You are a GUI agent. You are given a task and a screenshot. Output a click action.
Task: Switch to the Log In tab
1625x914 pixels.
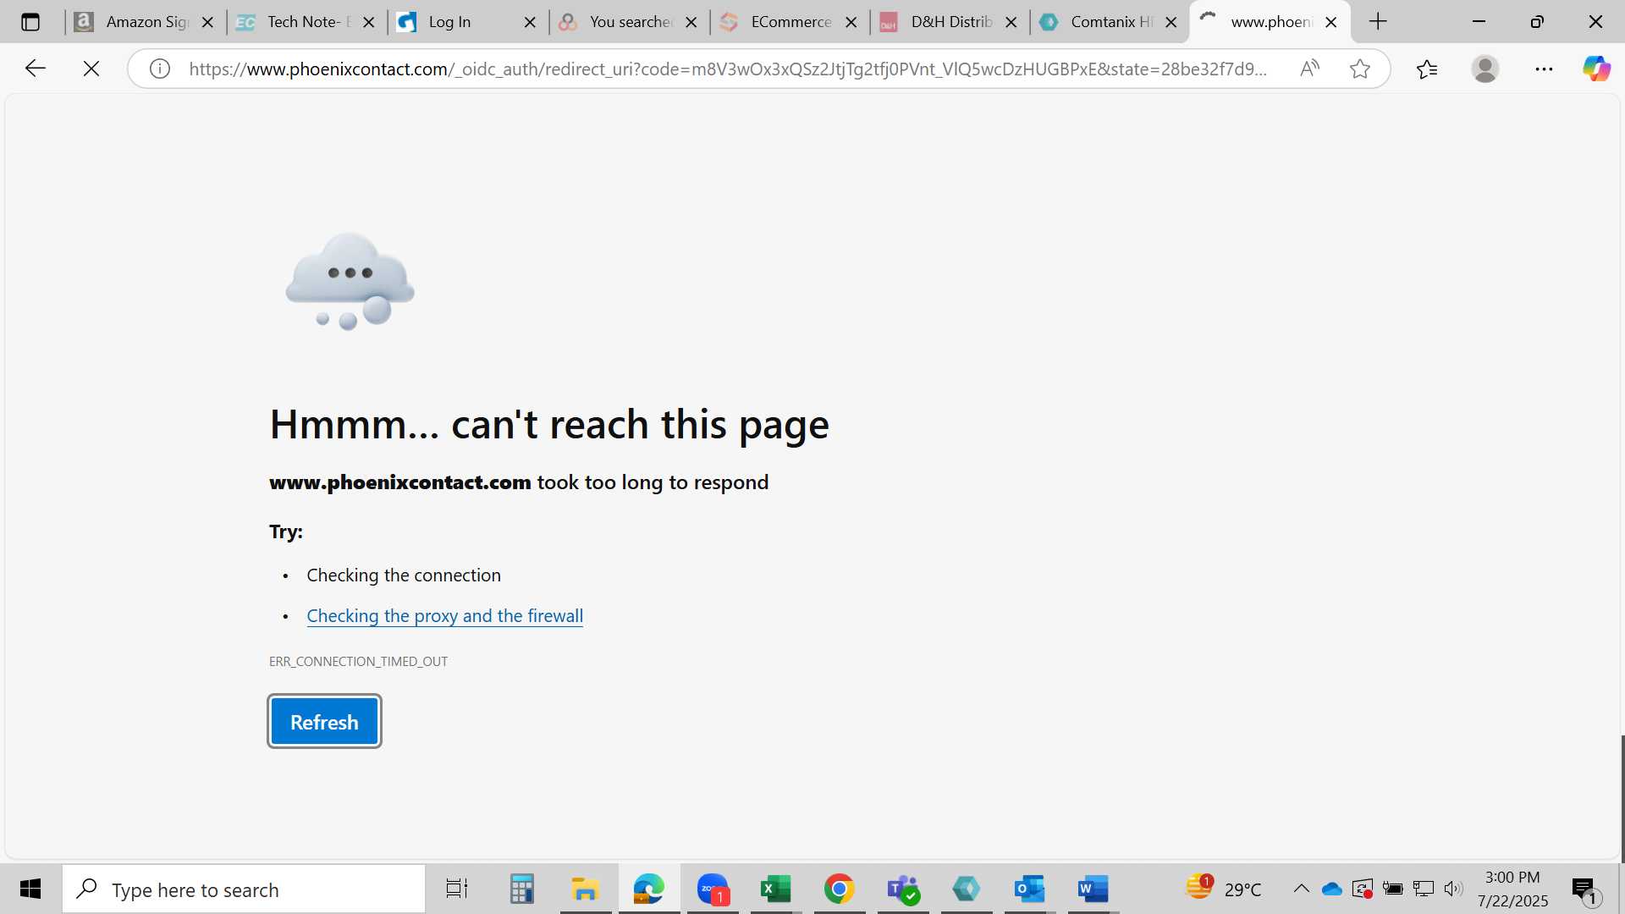pyautogui.click(x=465, y=22)
